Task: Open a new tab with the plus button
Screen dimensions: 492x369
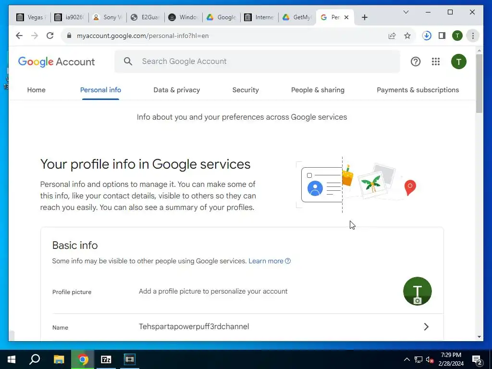Action: (x=364, y=17)
